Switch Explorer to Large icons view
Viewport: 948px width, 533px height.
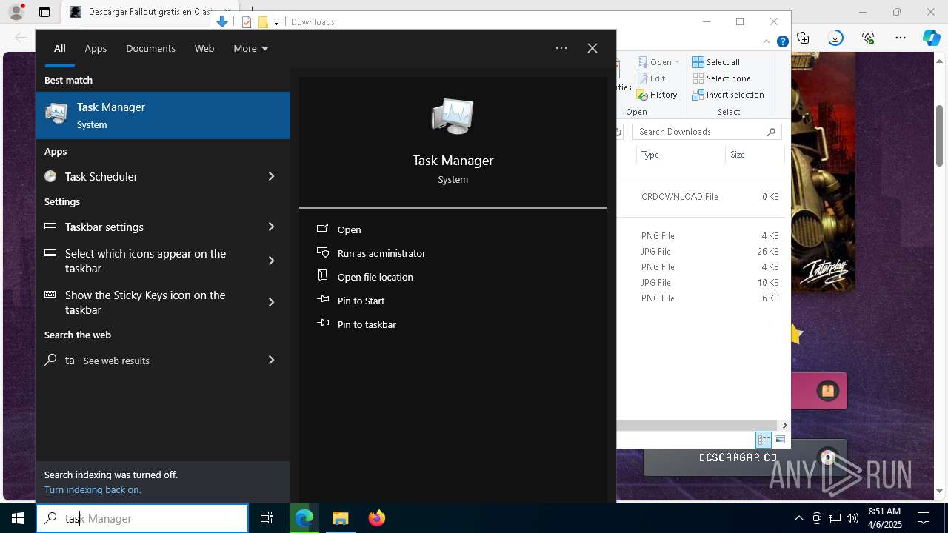point(779,440)
